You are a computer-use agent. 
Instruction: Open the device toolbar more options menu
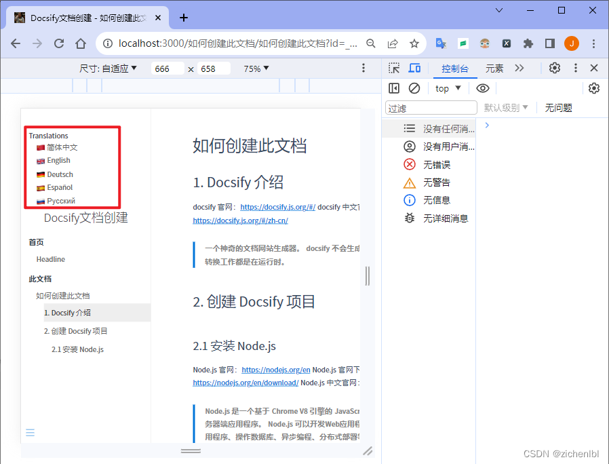(364, 68)
